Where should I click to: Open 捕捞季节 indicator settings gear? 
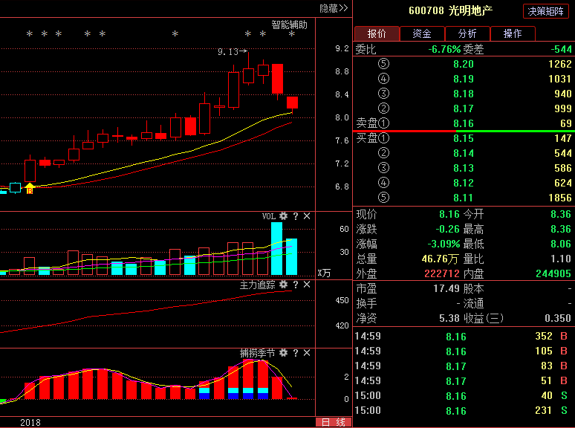click(283, 353)
